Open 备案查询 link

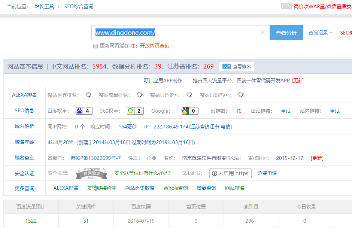(x=206, y=188)
